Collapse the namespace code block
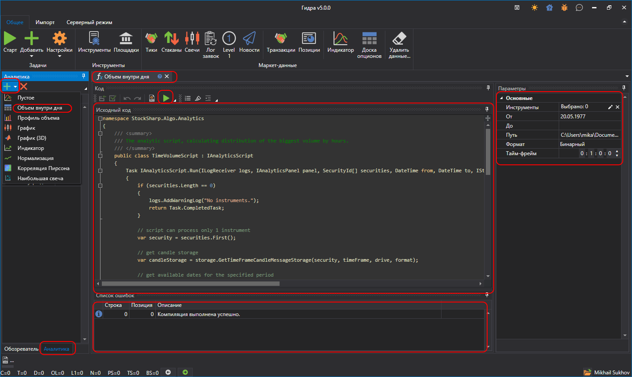Image resolution: width=632 pixels, height=377 pixels. (100, 119)
